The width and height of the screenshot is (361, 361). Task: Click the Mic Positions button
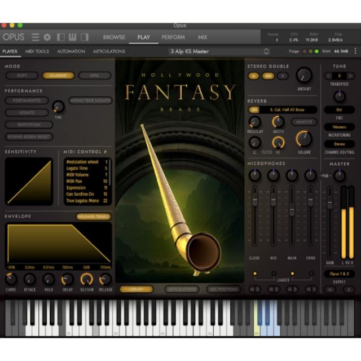click(224, 289)
